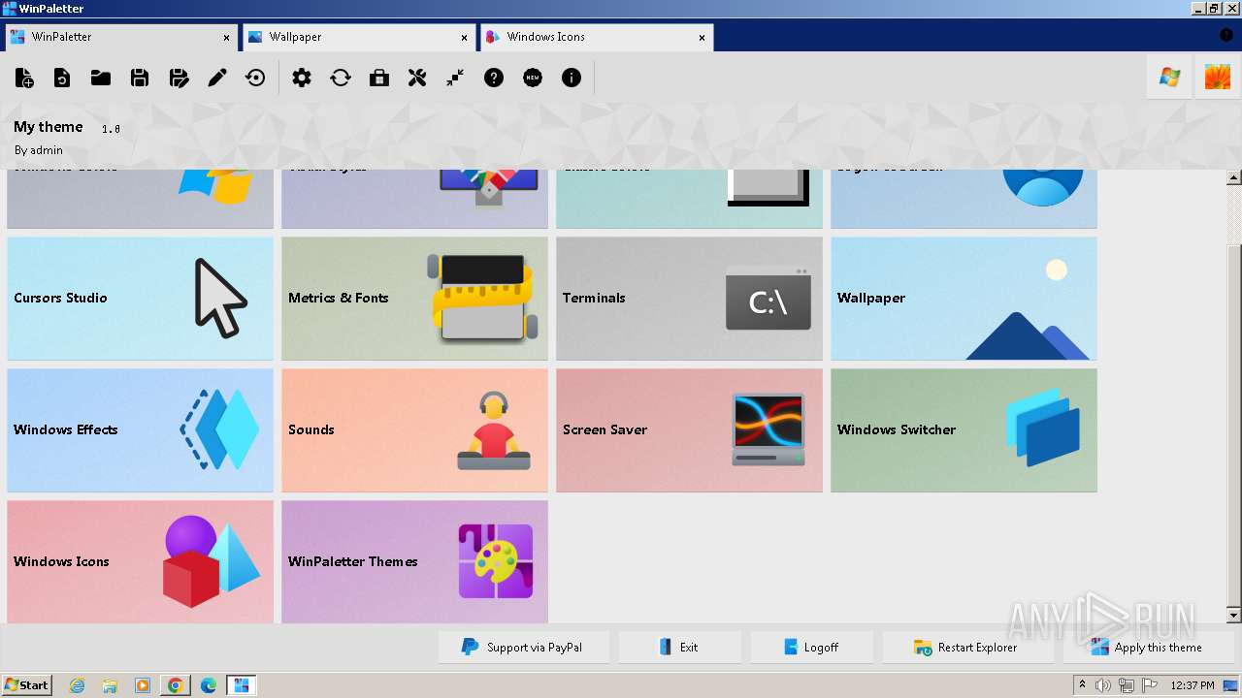Click Support via PayPal button
This screenshot has width=1242, height=698.
click(x=524, y=648)
